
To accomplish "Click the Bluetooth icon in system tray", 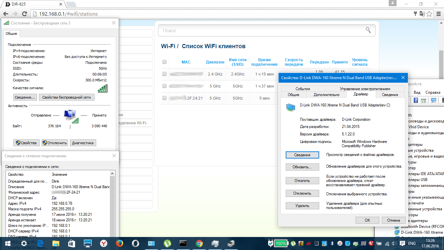I will click(332, 243).
